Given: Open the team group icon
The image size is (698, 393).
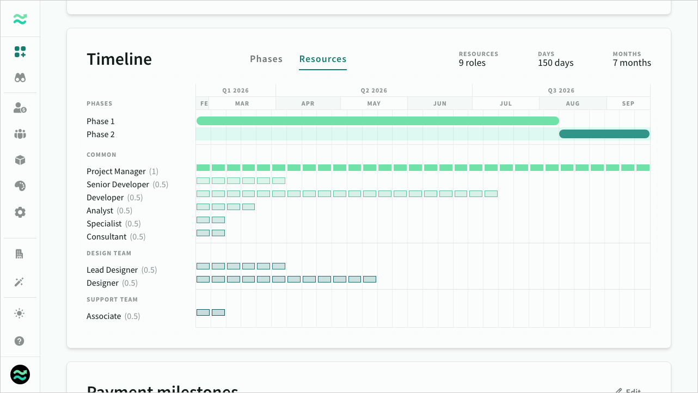Looking at the screenshot, I should [x=20, y=134].
